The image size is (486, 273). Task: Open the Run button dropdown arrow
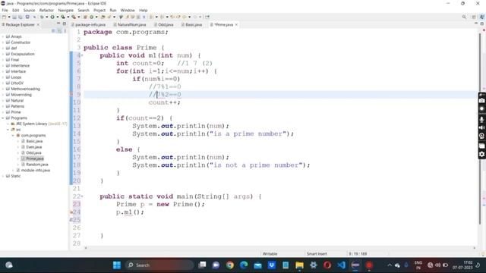tap(58, 17)
